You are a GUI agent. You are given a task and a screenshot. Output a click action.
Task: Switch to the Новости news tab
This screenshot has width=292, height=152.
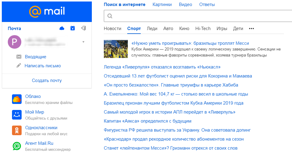tap(113, 29)
